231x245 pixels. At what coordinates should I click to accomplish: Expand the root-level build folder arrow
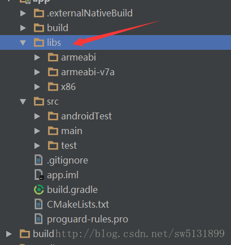[x=9, y=234]
